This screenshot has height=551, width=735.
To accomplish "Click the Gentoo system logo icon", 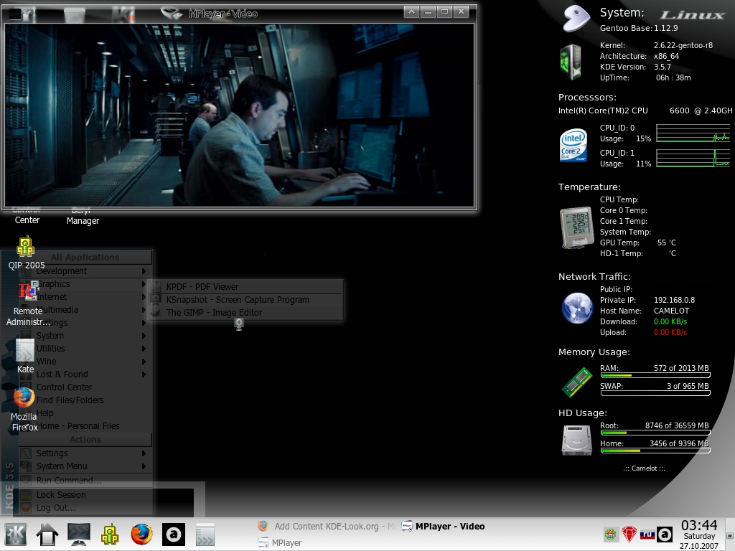I will (x=576, y=19).
